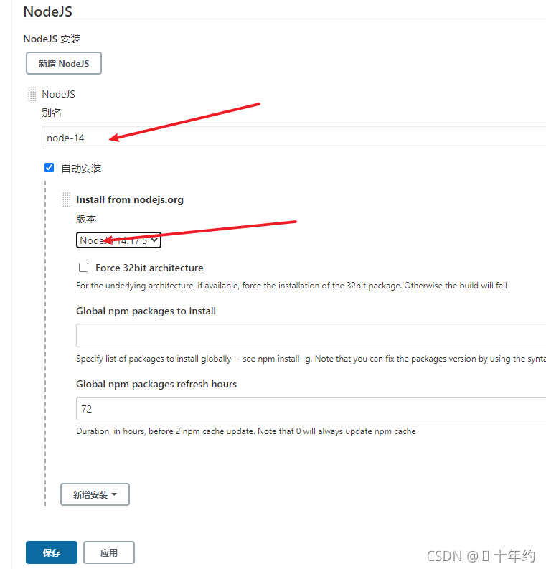The width and height of the screenshot is (546, 569).
Task: Select the NodeJS page heading
Action: (x=48, y=11)
